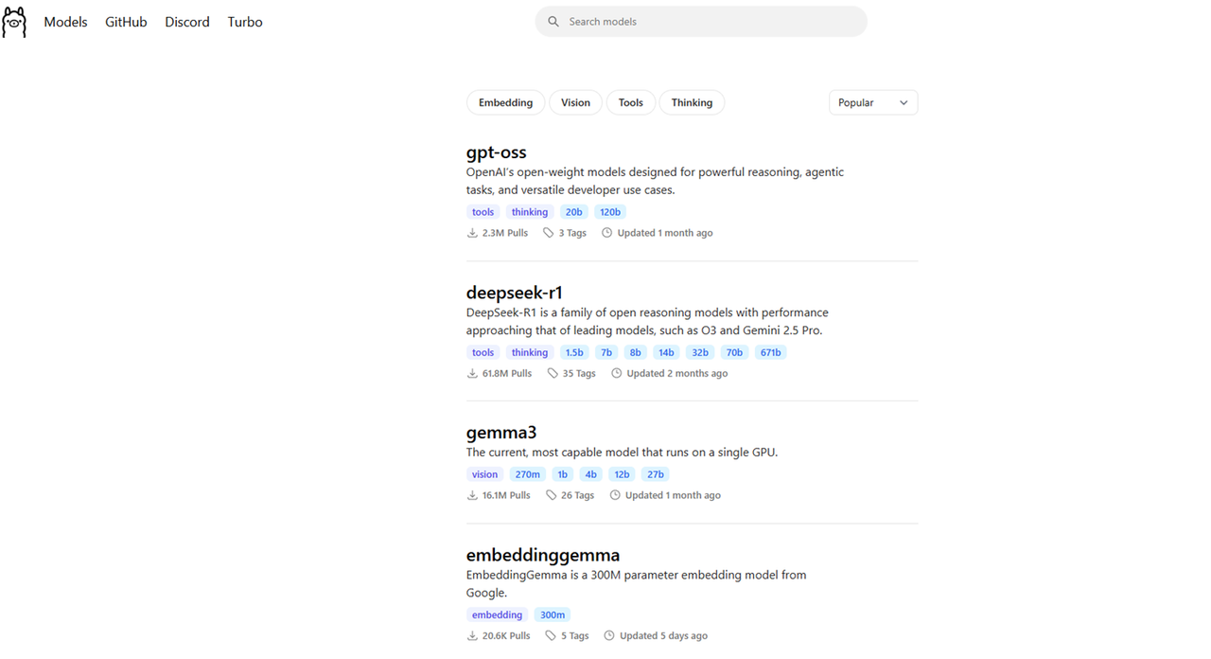Open the gpt-oss model page
This screenshot has height=659, width=1211.
click(496, 152)
